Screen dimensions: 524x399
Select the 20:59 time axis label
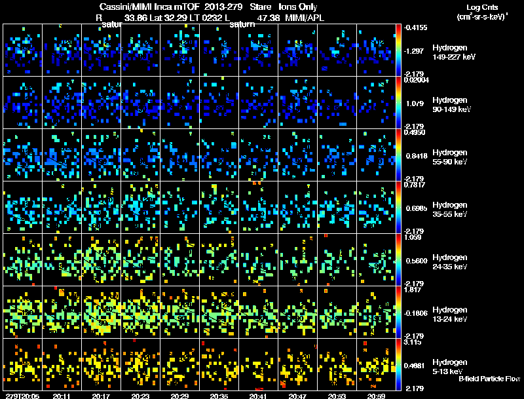(376, 396)
